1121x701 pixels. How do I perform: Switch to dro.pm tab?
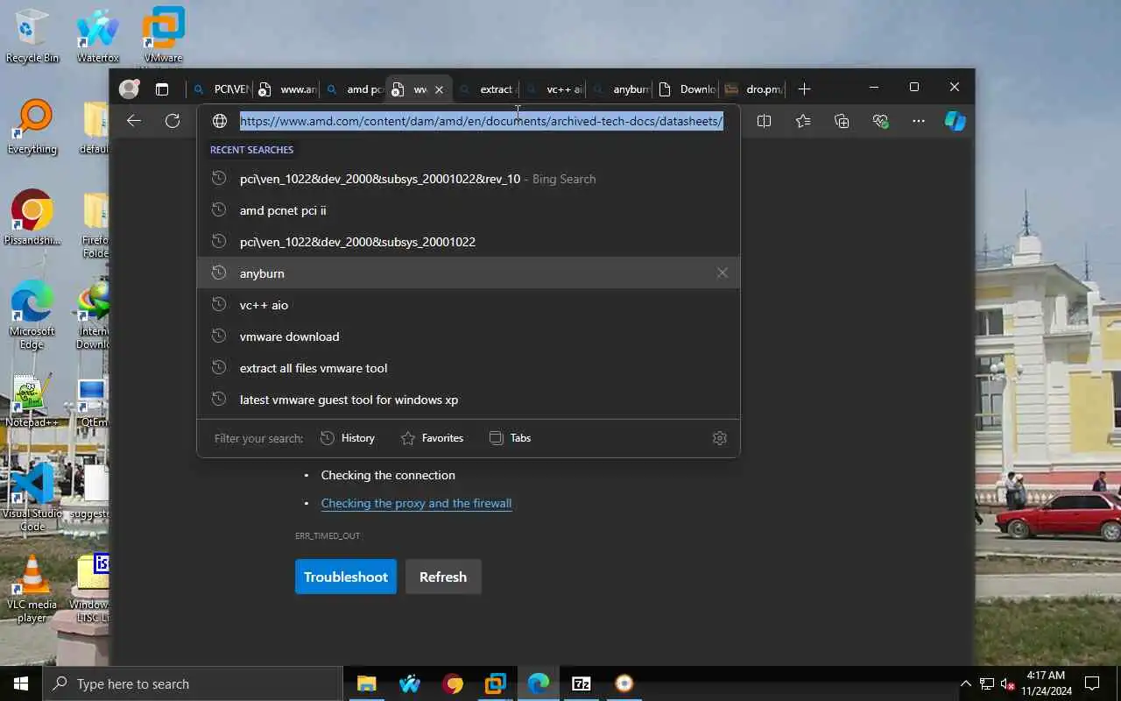point(753,89)
